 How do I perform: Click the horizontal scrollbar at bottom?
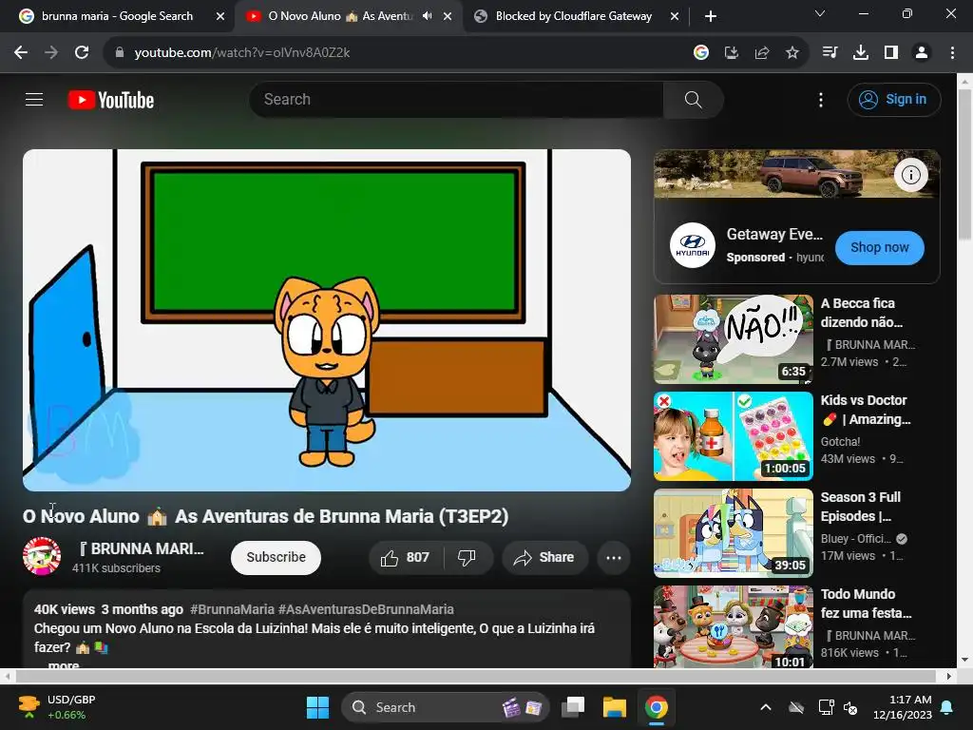point(475,676)
